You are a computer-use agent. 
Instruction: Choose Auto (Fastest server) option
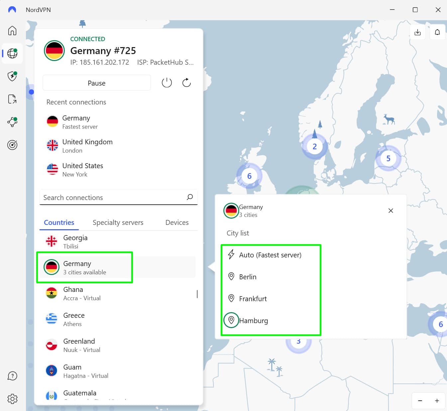(271, 255)
